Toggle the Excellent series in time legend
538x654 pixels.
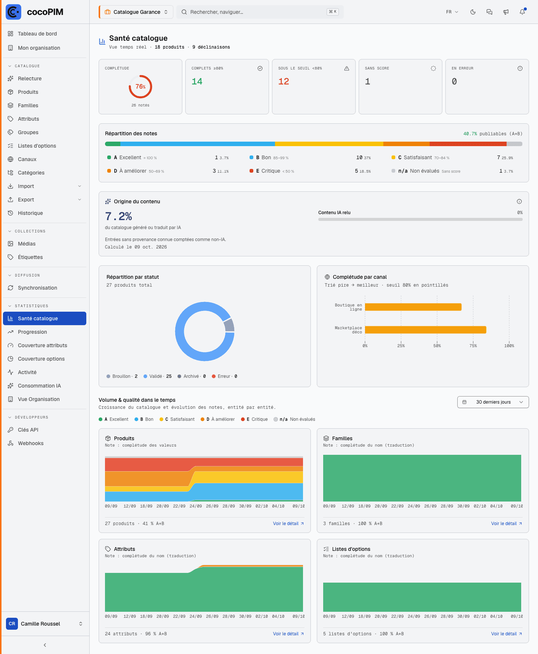114,419
